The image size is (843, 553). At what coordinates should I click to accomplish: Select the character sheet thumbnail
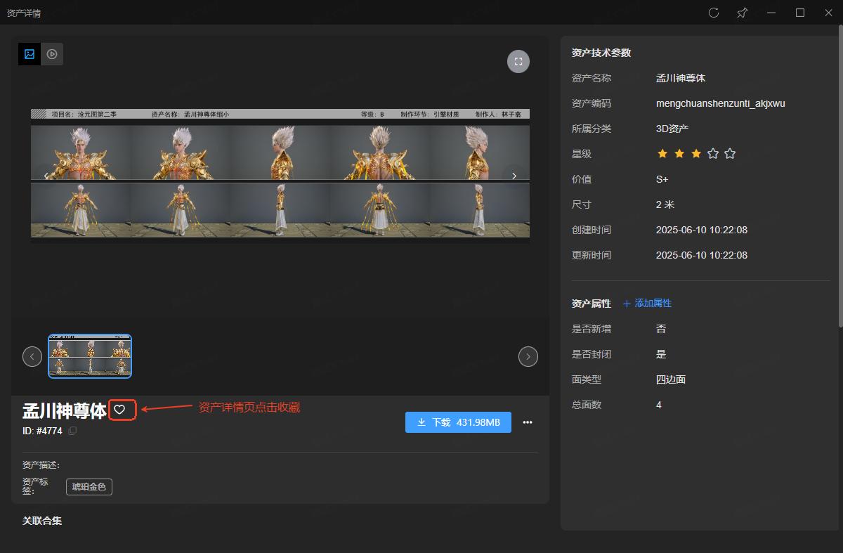(x=90, y=356)
